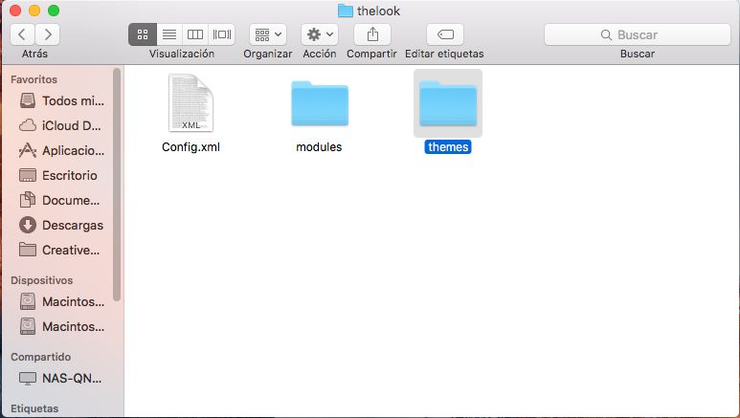Click the themes folder name label
This screenshot has height=418, width=740.
tap(448, 147)
